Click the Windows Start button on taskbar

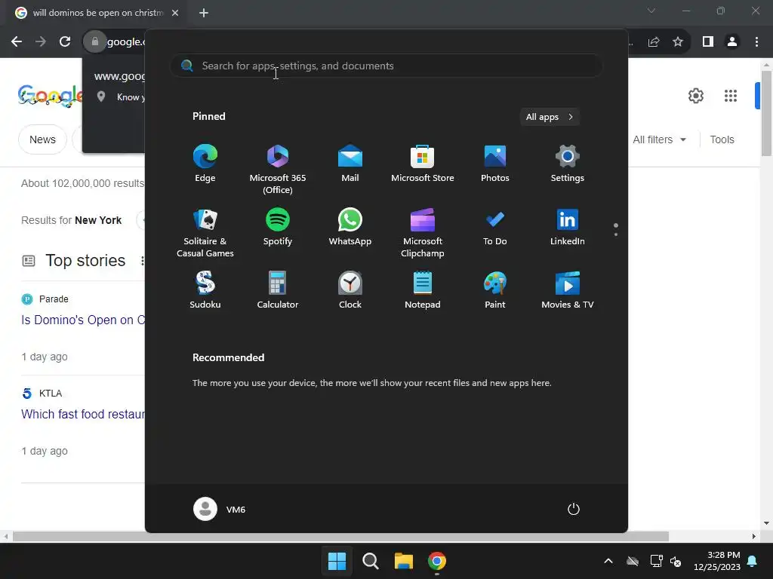(x=337, y=561)
